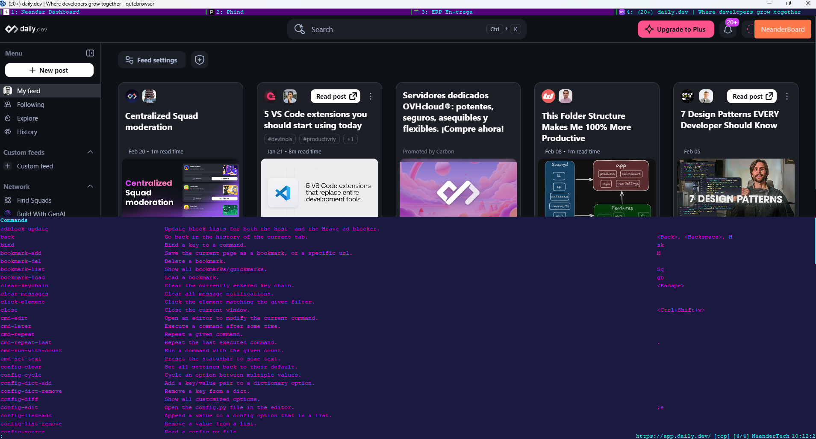
Task: Click the My feed avatar icon
Action: (x=8, y=91)
